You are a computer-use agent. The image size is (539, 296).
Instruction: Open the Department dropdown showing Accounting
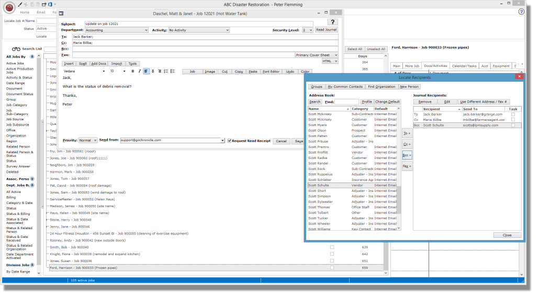(x=117, y=30)
